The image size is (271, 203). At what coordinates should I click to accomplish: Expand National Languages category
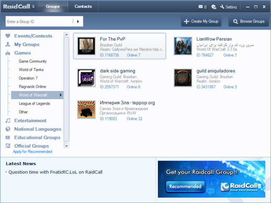(x=38, y=129)
